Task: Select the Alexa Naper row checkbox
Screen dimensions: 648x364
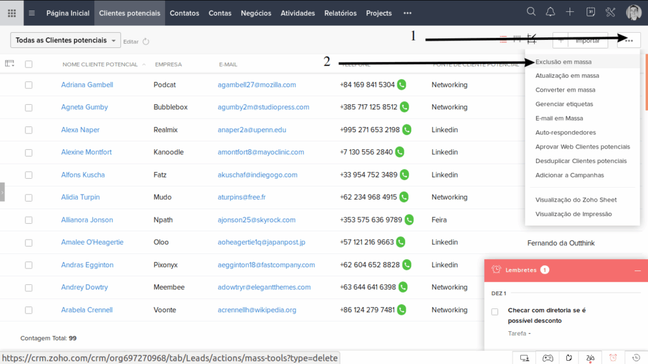Action: 28,130
